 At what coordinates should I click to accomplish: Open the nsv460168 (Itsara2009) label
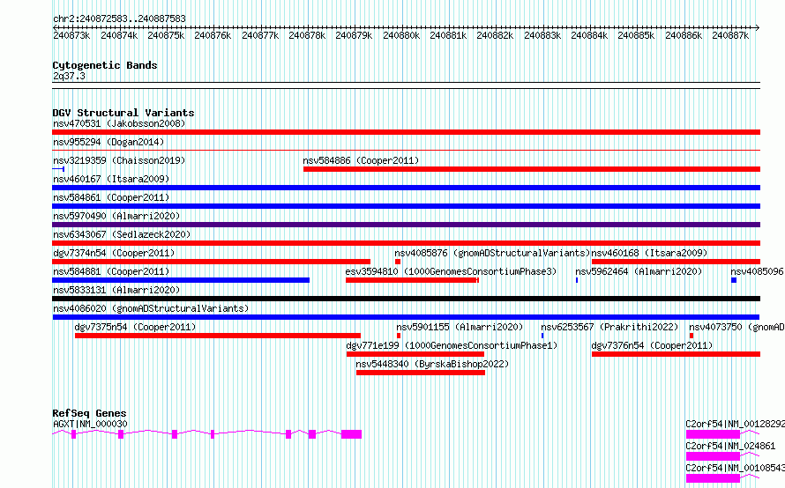coord(649,253)
